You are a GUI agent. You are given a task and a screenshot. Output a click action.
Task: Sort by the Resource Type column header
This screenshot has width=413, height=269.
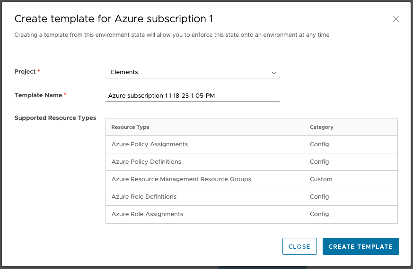pyautogui.click(x=131, y=127)
